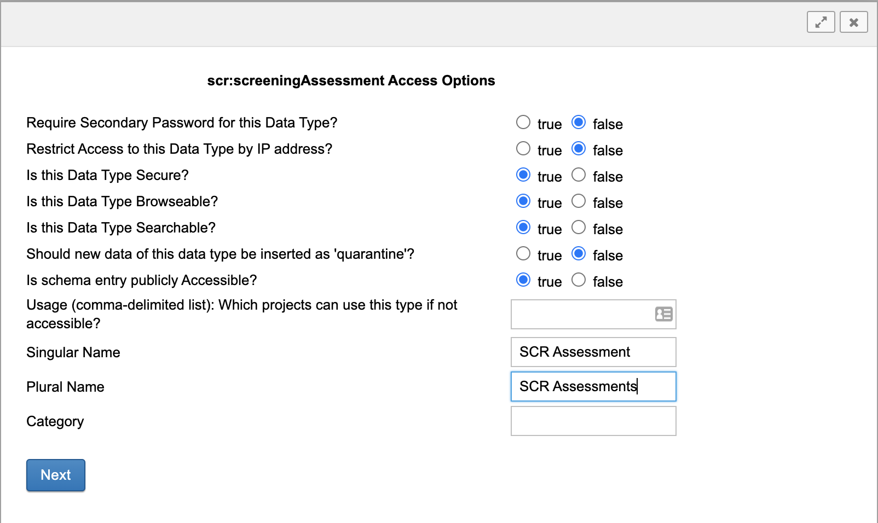The width and height of the screenshot is (878, 523).
Task: Disable Browseable by selecting false
Action: [579, 201]
